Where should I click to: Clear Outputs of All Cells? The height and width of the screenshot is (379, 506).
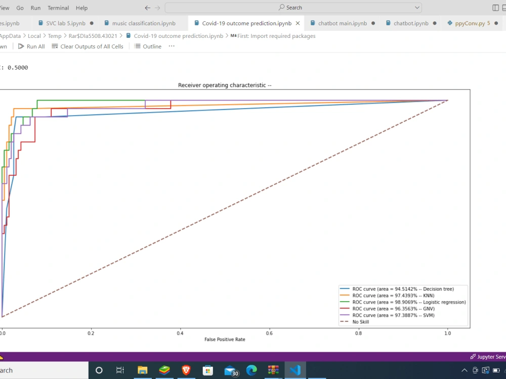(x=88, y=46)
